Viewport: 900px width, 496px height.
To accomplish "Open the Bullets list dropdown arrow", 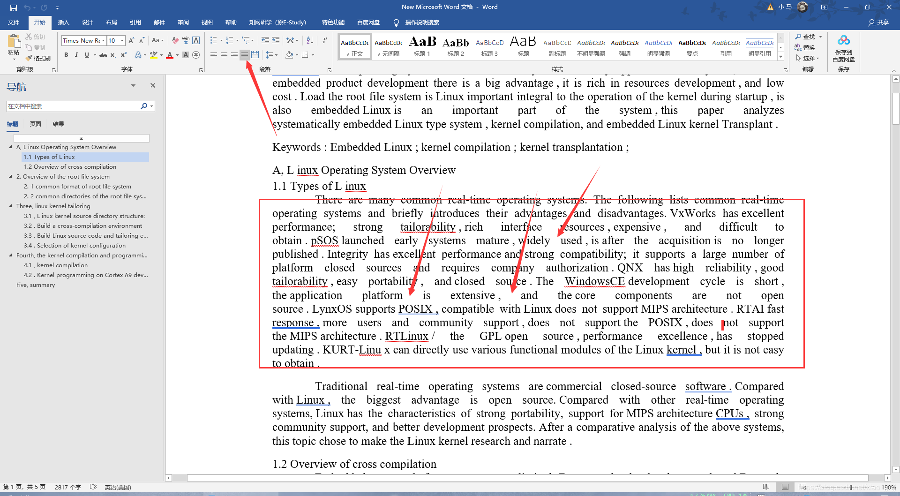I will coord(221,41).
